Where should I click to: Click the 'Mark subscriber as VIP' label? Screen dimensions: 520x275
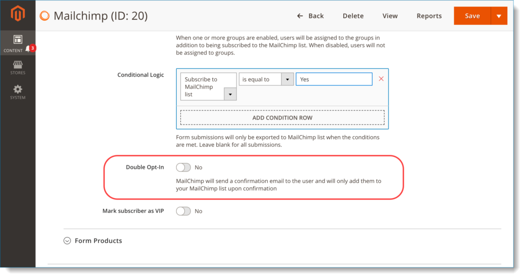point(134,211)
